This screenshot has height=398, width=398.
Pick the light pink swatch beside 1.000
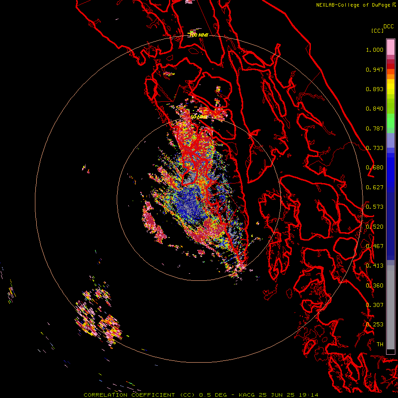(x=390, y=47)
